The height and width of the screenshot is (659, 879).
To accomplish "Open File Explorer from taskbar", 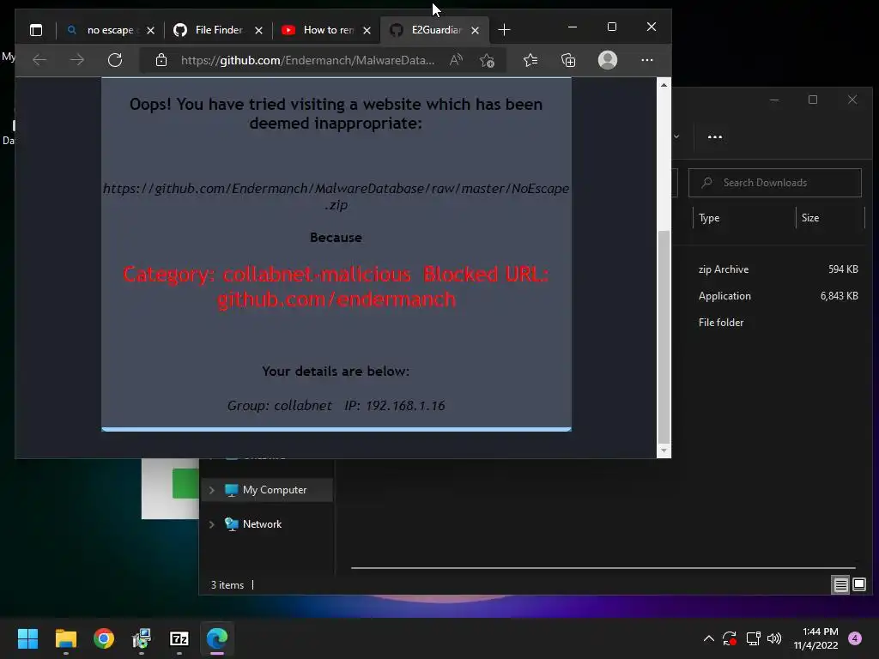I will [65, 638].
